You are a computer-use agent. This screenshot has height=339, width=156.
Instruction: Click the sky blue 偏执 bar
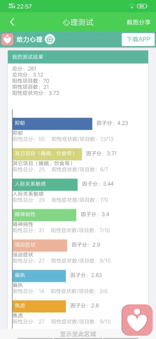point(39,276)
